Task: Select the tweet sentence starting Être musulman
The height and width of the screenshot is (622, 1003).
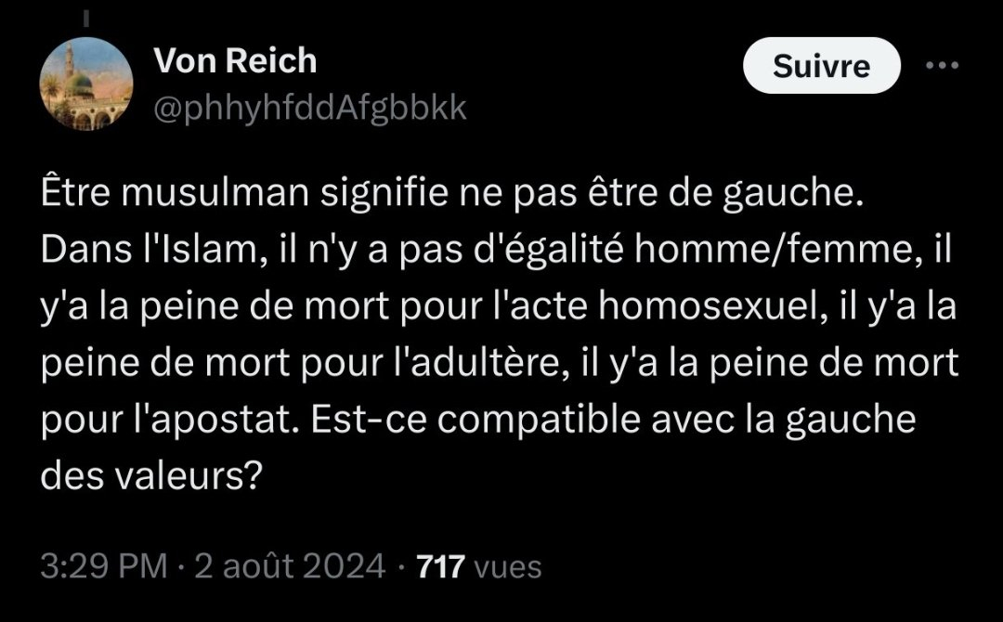Action: pos(452,193)
